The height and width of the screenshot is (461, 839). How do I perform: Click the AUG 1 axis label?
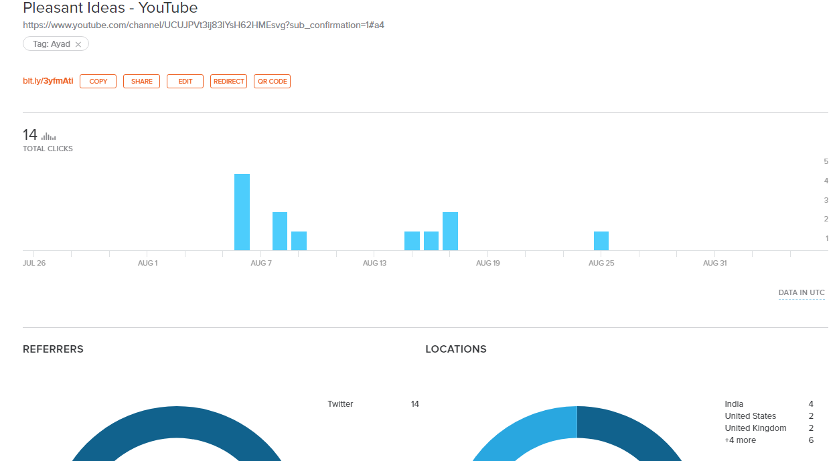click(x=147, y=263)
